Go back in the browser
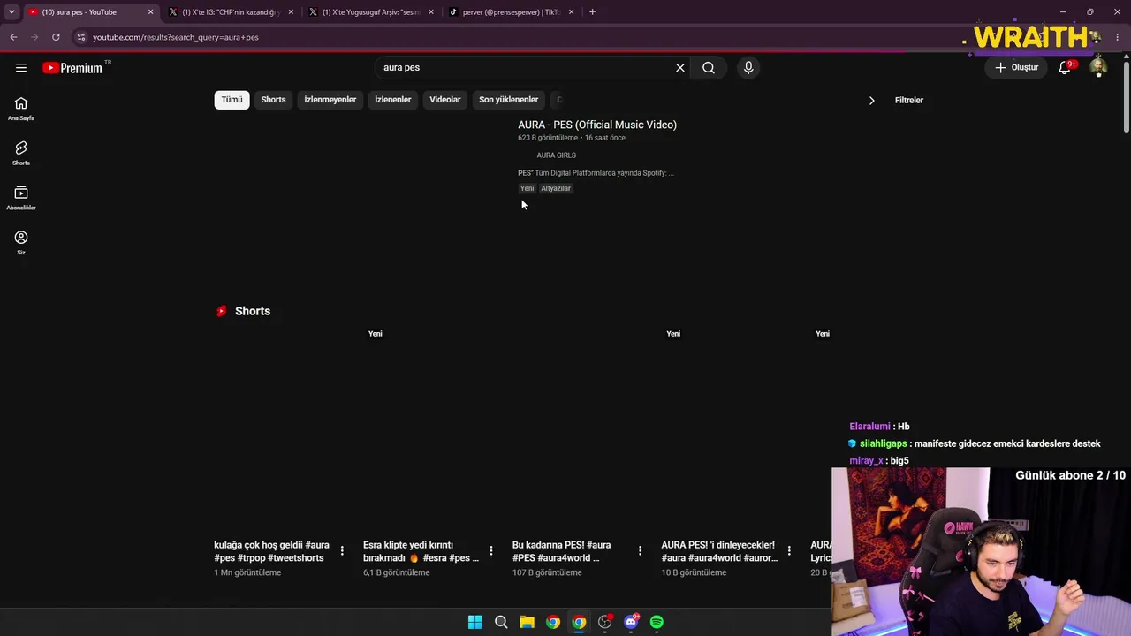The height and width of the screenshot is (636, 1131). [13, 37]
